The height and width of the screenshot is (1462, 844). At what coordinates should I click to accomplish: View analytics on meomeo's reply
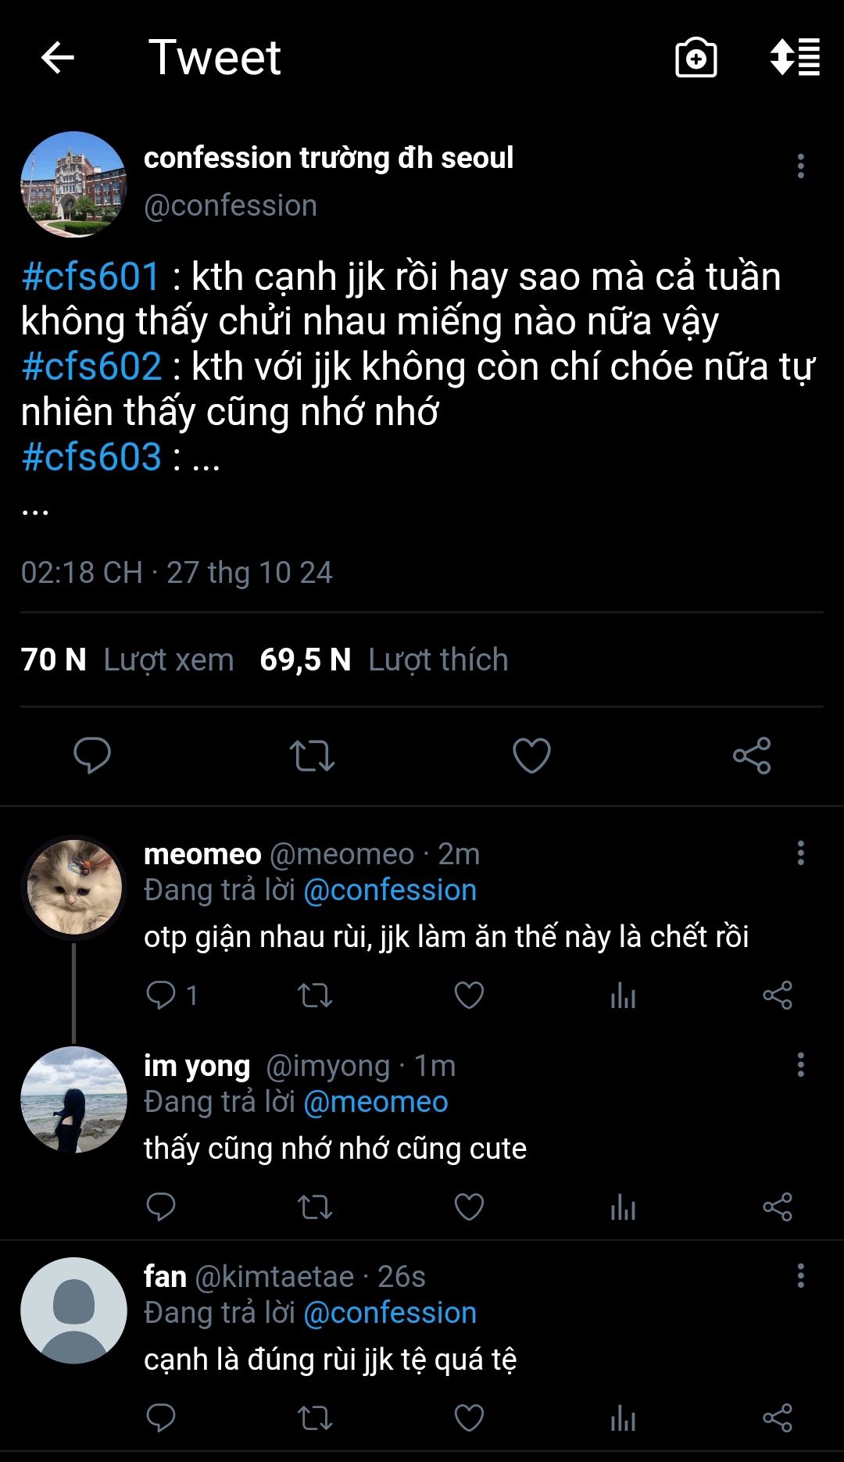[623, 996]
